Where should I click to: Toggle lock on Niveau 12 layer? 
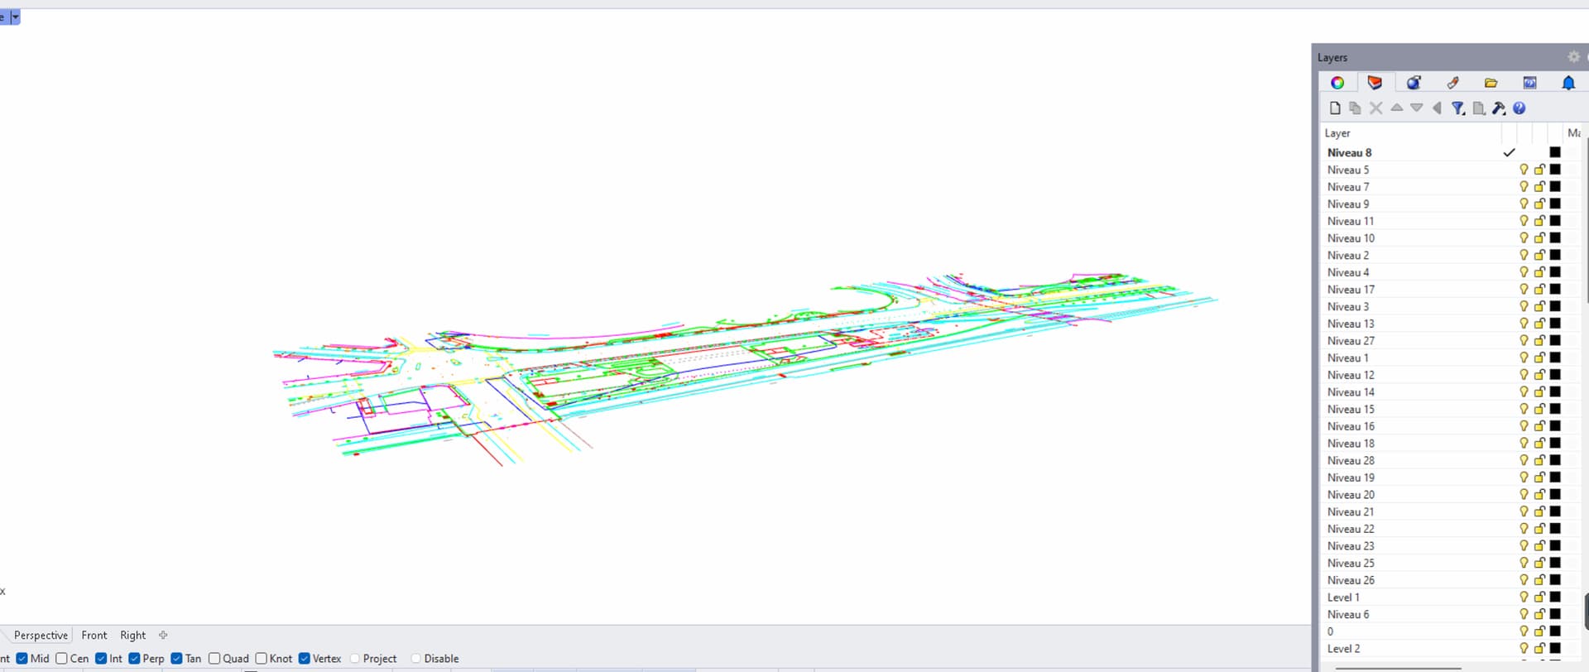[1539, 375]
